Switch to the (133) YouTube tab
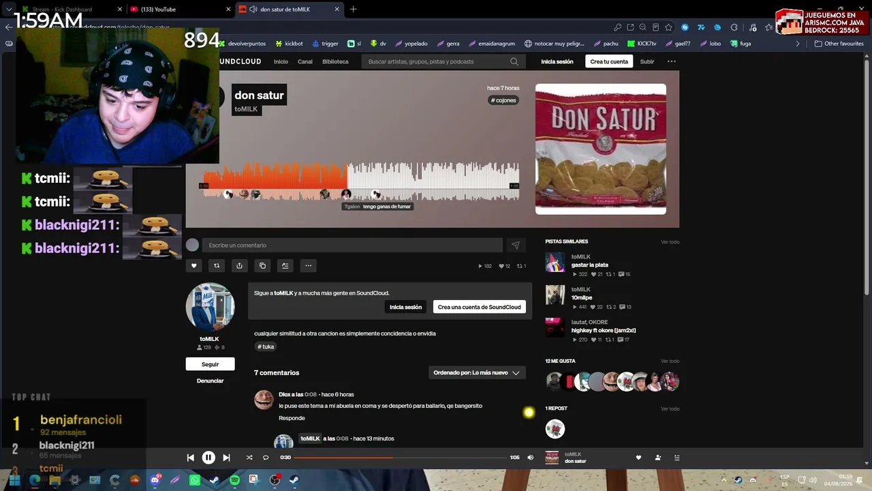 (x=180, y=10)
